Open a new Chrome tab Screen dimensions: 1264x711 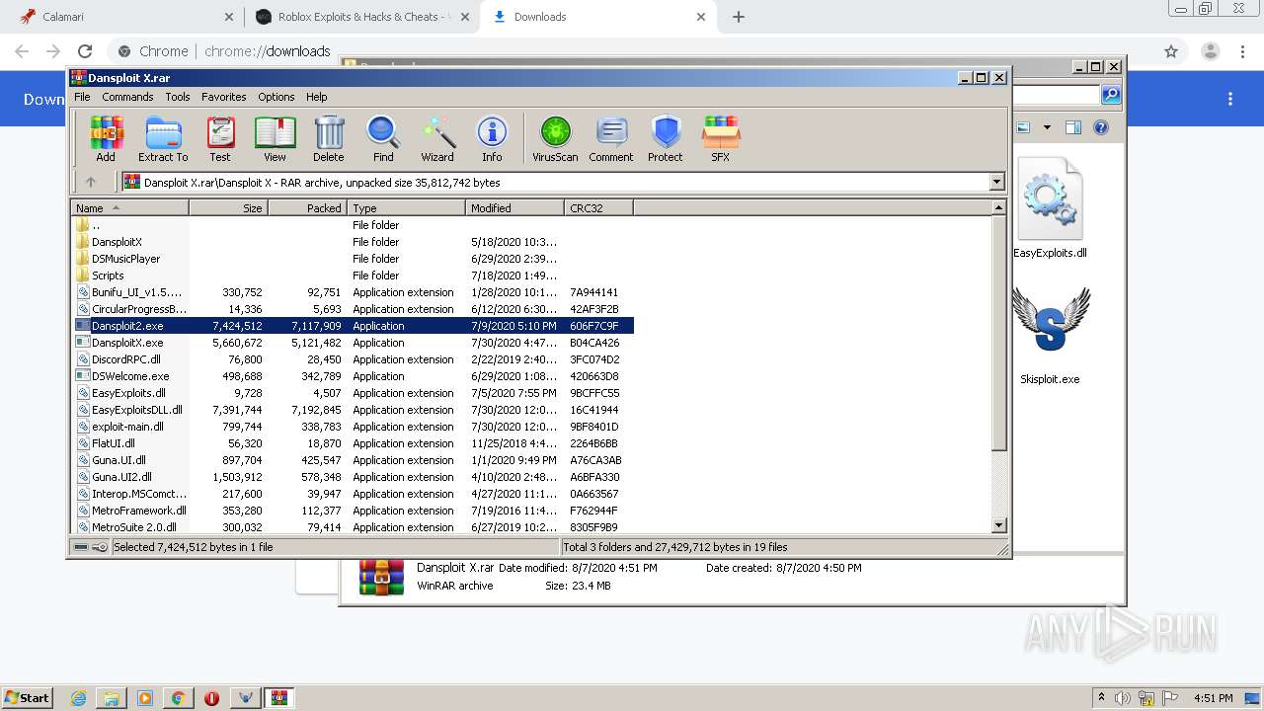[739, 17]
